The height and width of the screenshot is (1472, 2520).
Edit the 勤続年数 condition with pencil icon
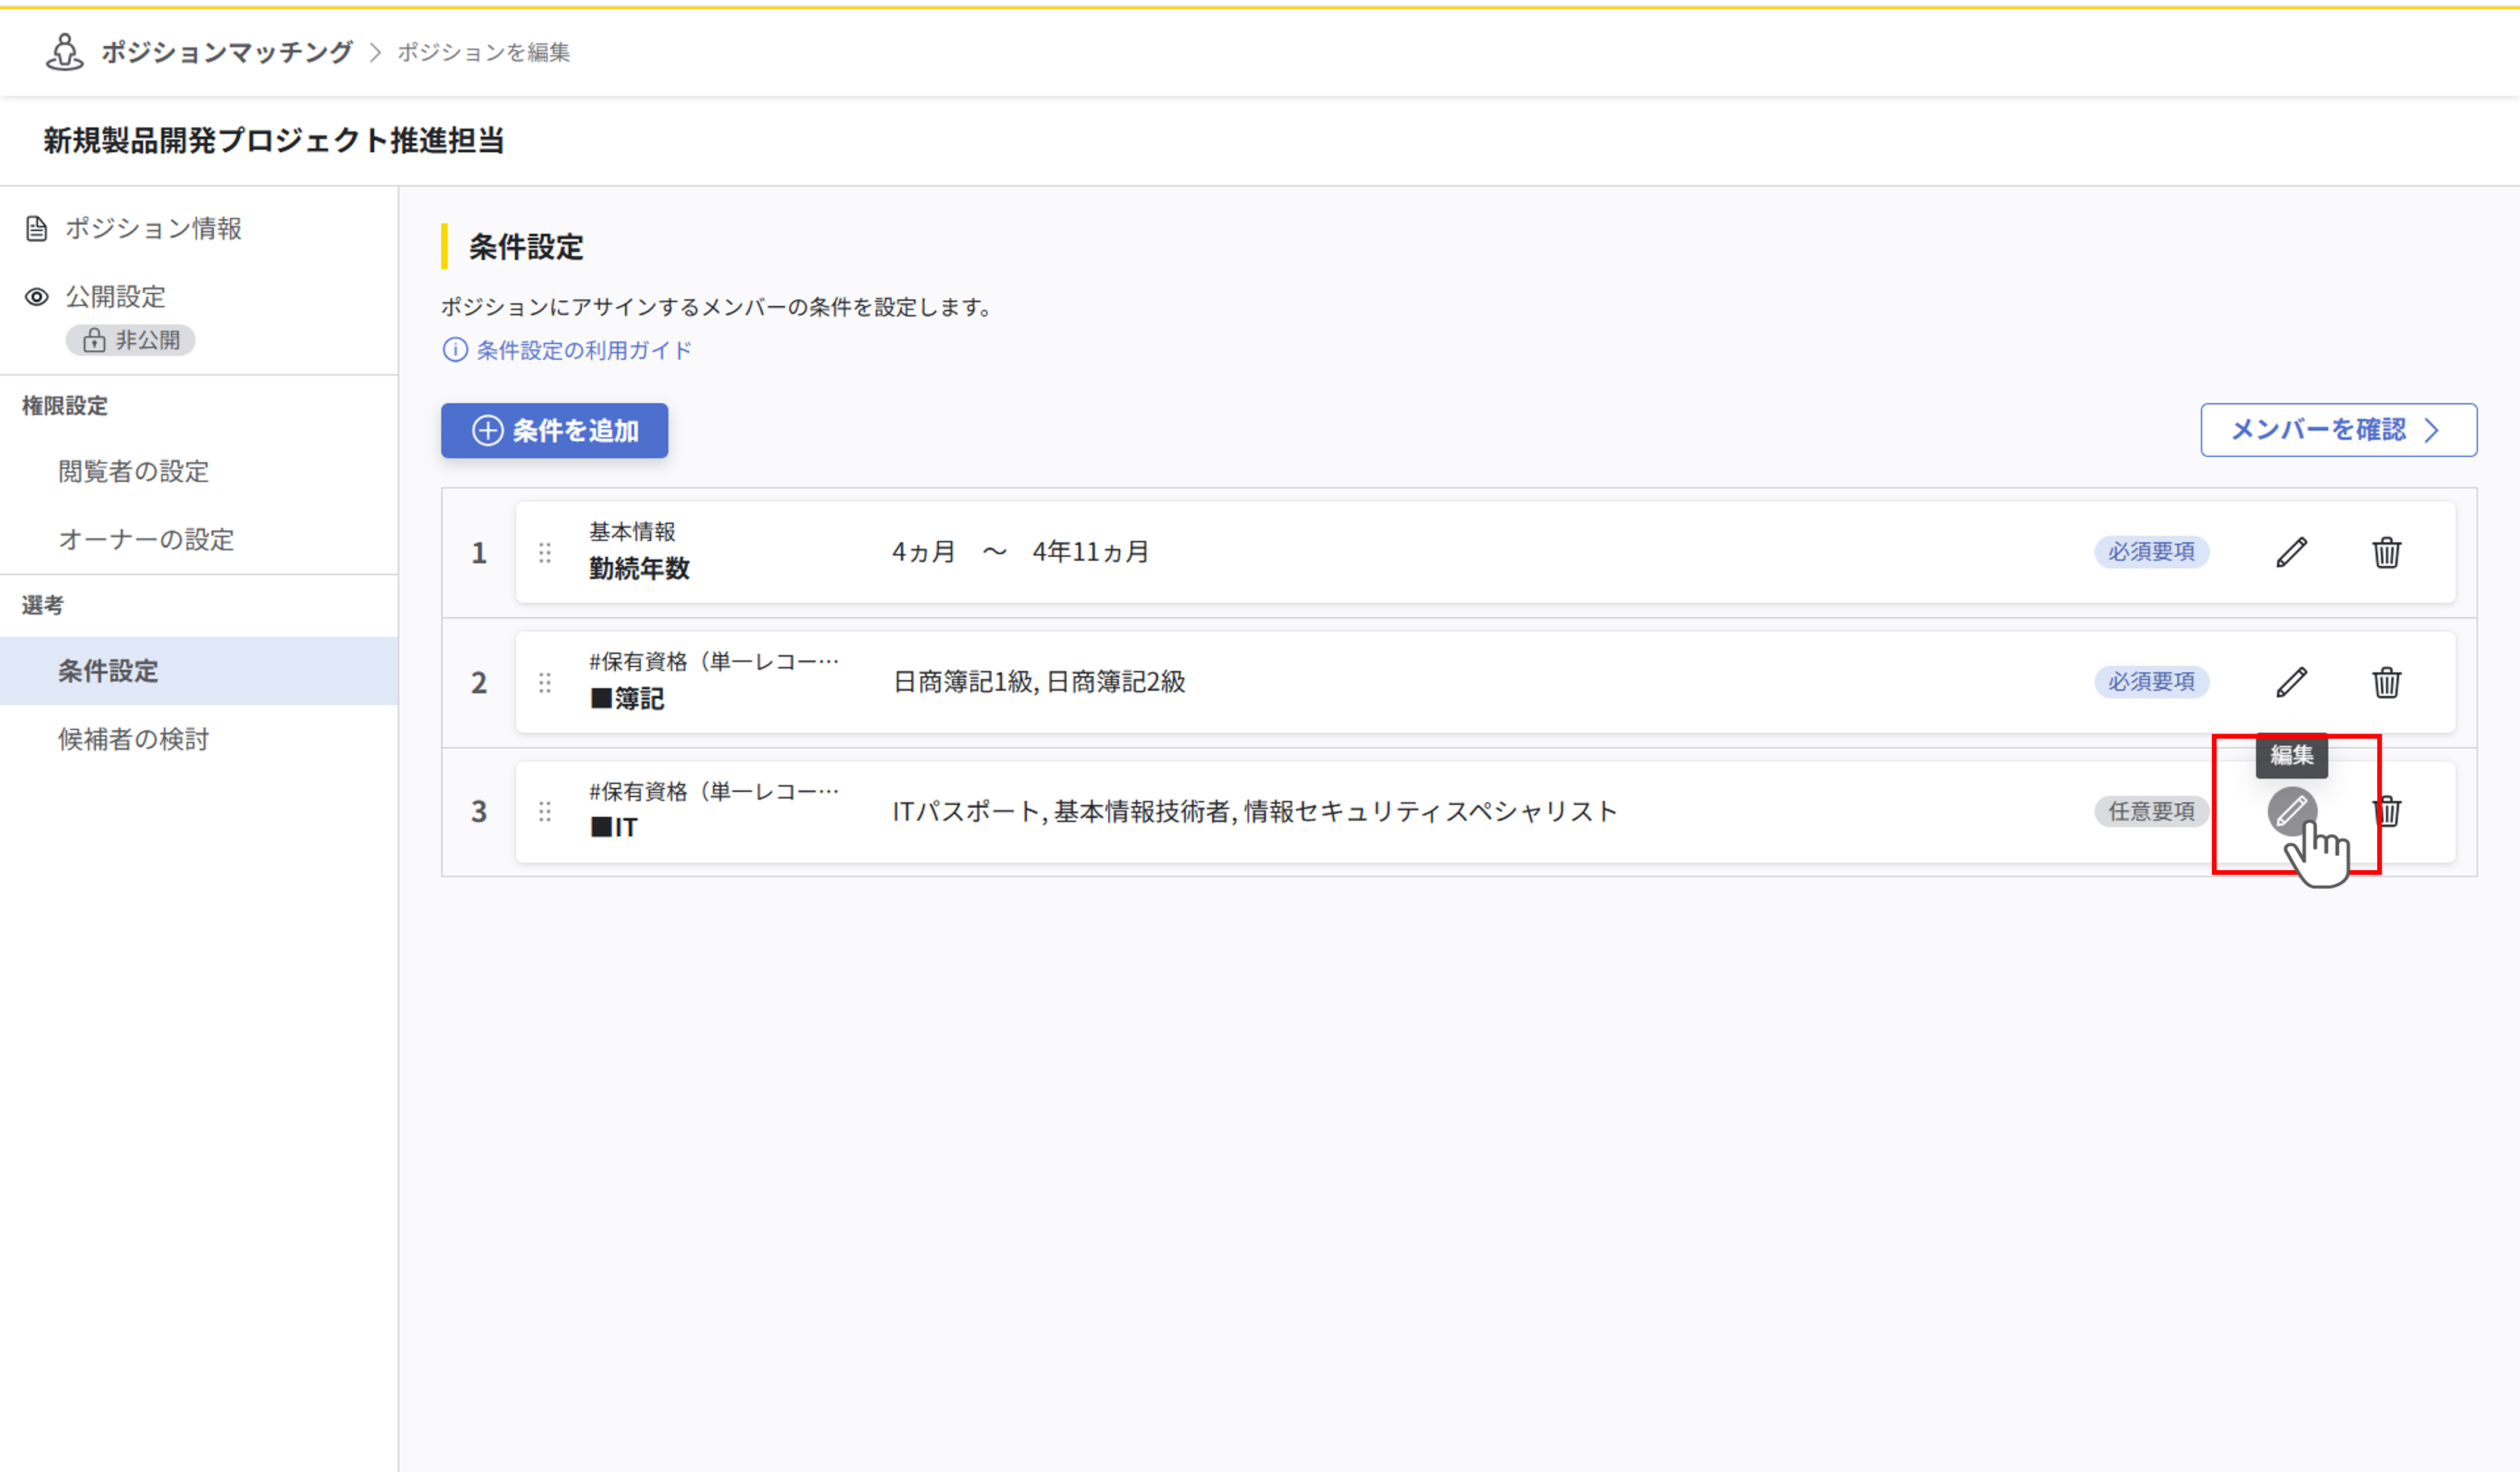click(2291, 552)
